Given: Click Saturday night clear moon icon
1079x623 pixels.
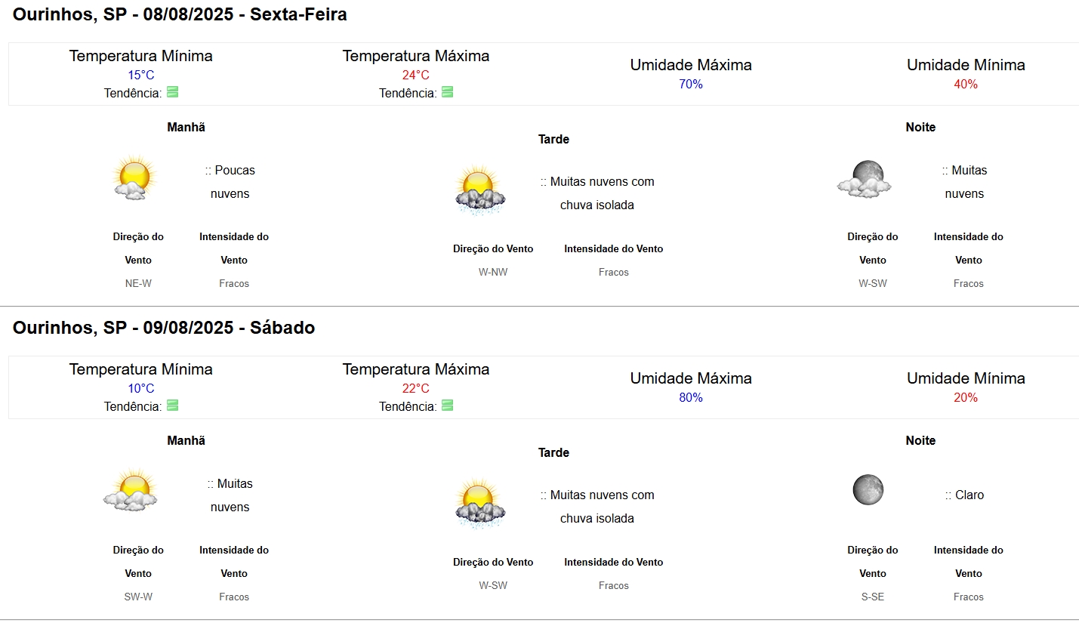Looking at the screenshot, I should (868, 489).
